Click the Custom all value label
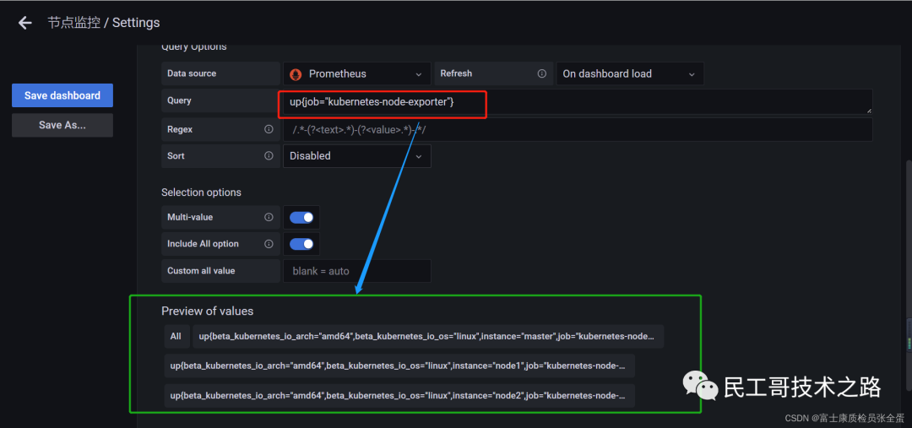Screen dimensions: 912x428 tap(201, 270)
